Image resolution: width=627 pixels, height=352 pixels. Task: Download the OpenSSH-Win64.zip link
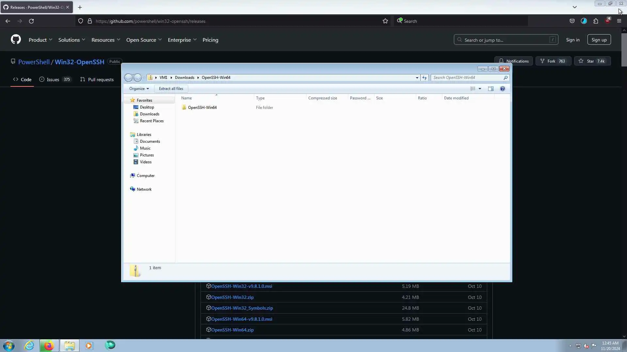pyautogui.click(x=232, y=330)
